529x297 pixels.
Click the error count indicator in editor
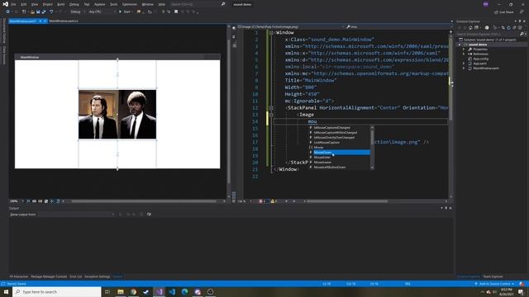[x=262, y=201]
